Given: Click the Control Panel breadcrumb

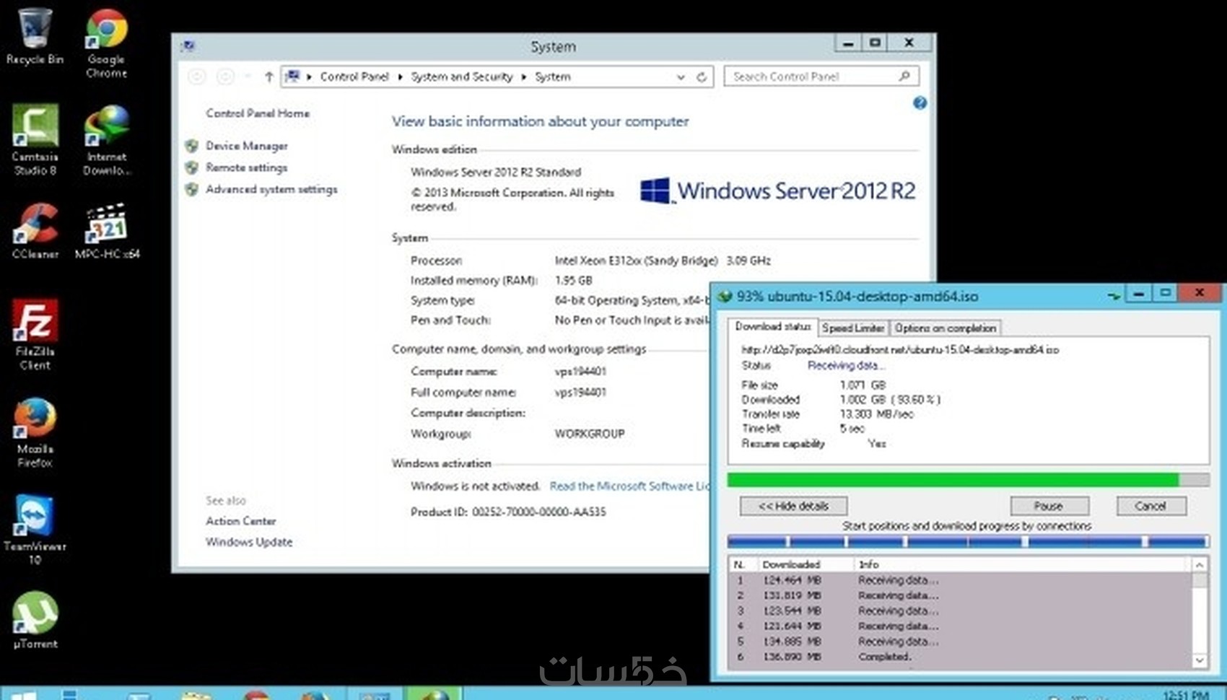Looking at the screenshot, I should (354, 76).
